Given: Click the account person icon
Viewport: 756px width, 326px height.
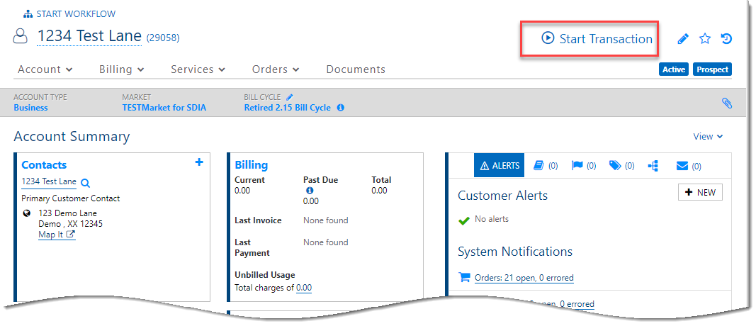Looking at the screenshot, I should click(x=21, y=36).
